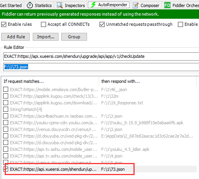The width and height of the screenshot is (199, 179).
Task: Click the F:\1\46_.json response cell
Action: [114, 89]
